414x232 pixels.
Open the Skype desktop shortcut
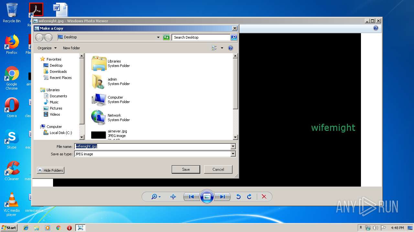coord(12,139)
